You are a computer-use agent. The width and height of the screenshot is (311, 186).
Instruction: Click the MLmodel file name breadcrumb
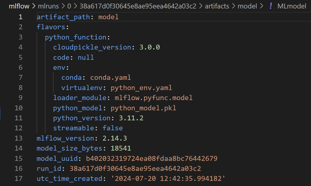coord(292,6)
